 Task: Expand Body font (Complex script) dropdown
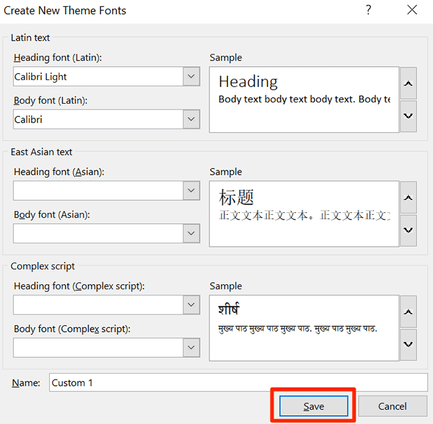click(192, 347)
